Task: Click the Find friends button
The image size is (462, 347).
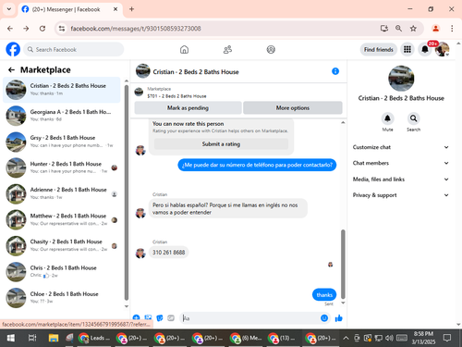Action: tap(379, 49)
